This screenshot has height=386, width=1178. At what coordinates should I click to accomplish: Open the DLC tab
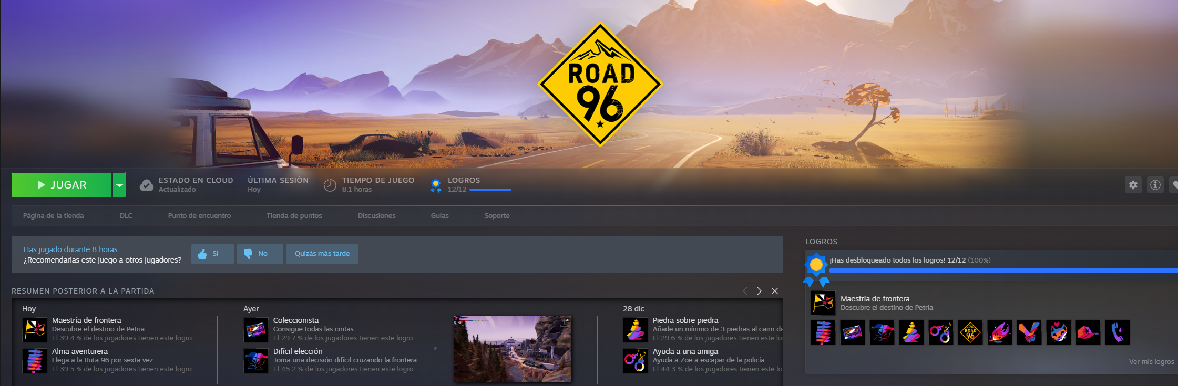click(x=126, y=216)
